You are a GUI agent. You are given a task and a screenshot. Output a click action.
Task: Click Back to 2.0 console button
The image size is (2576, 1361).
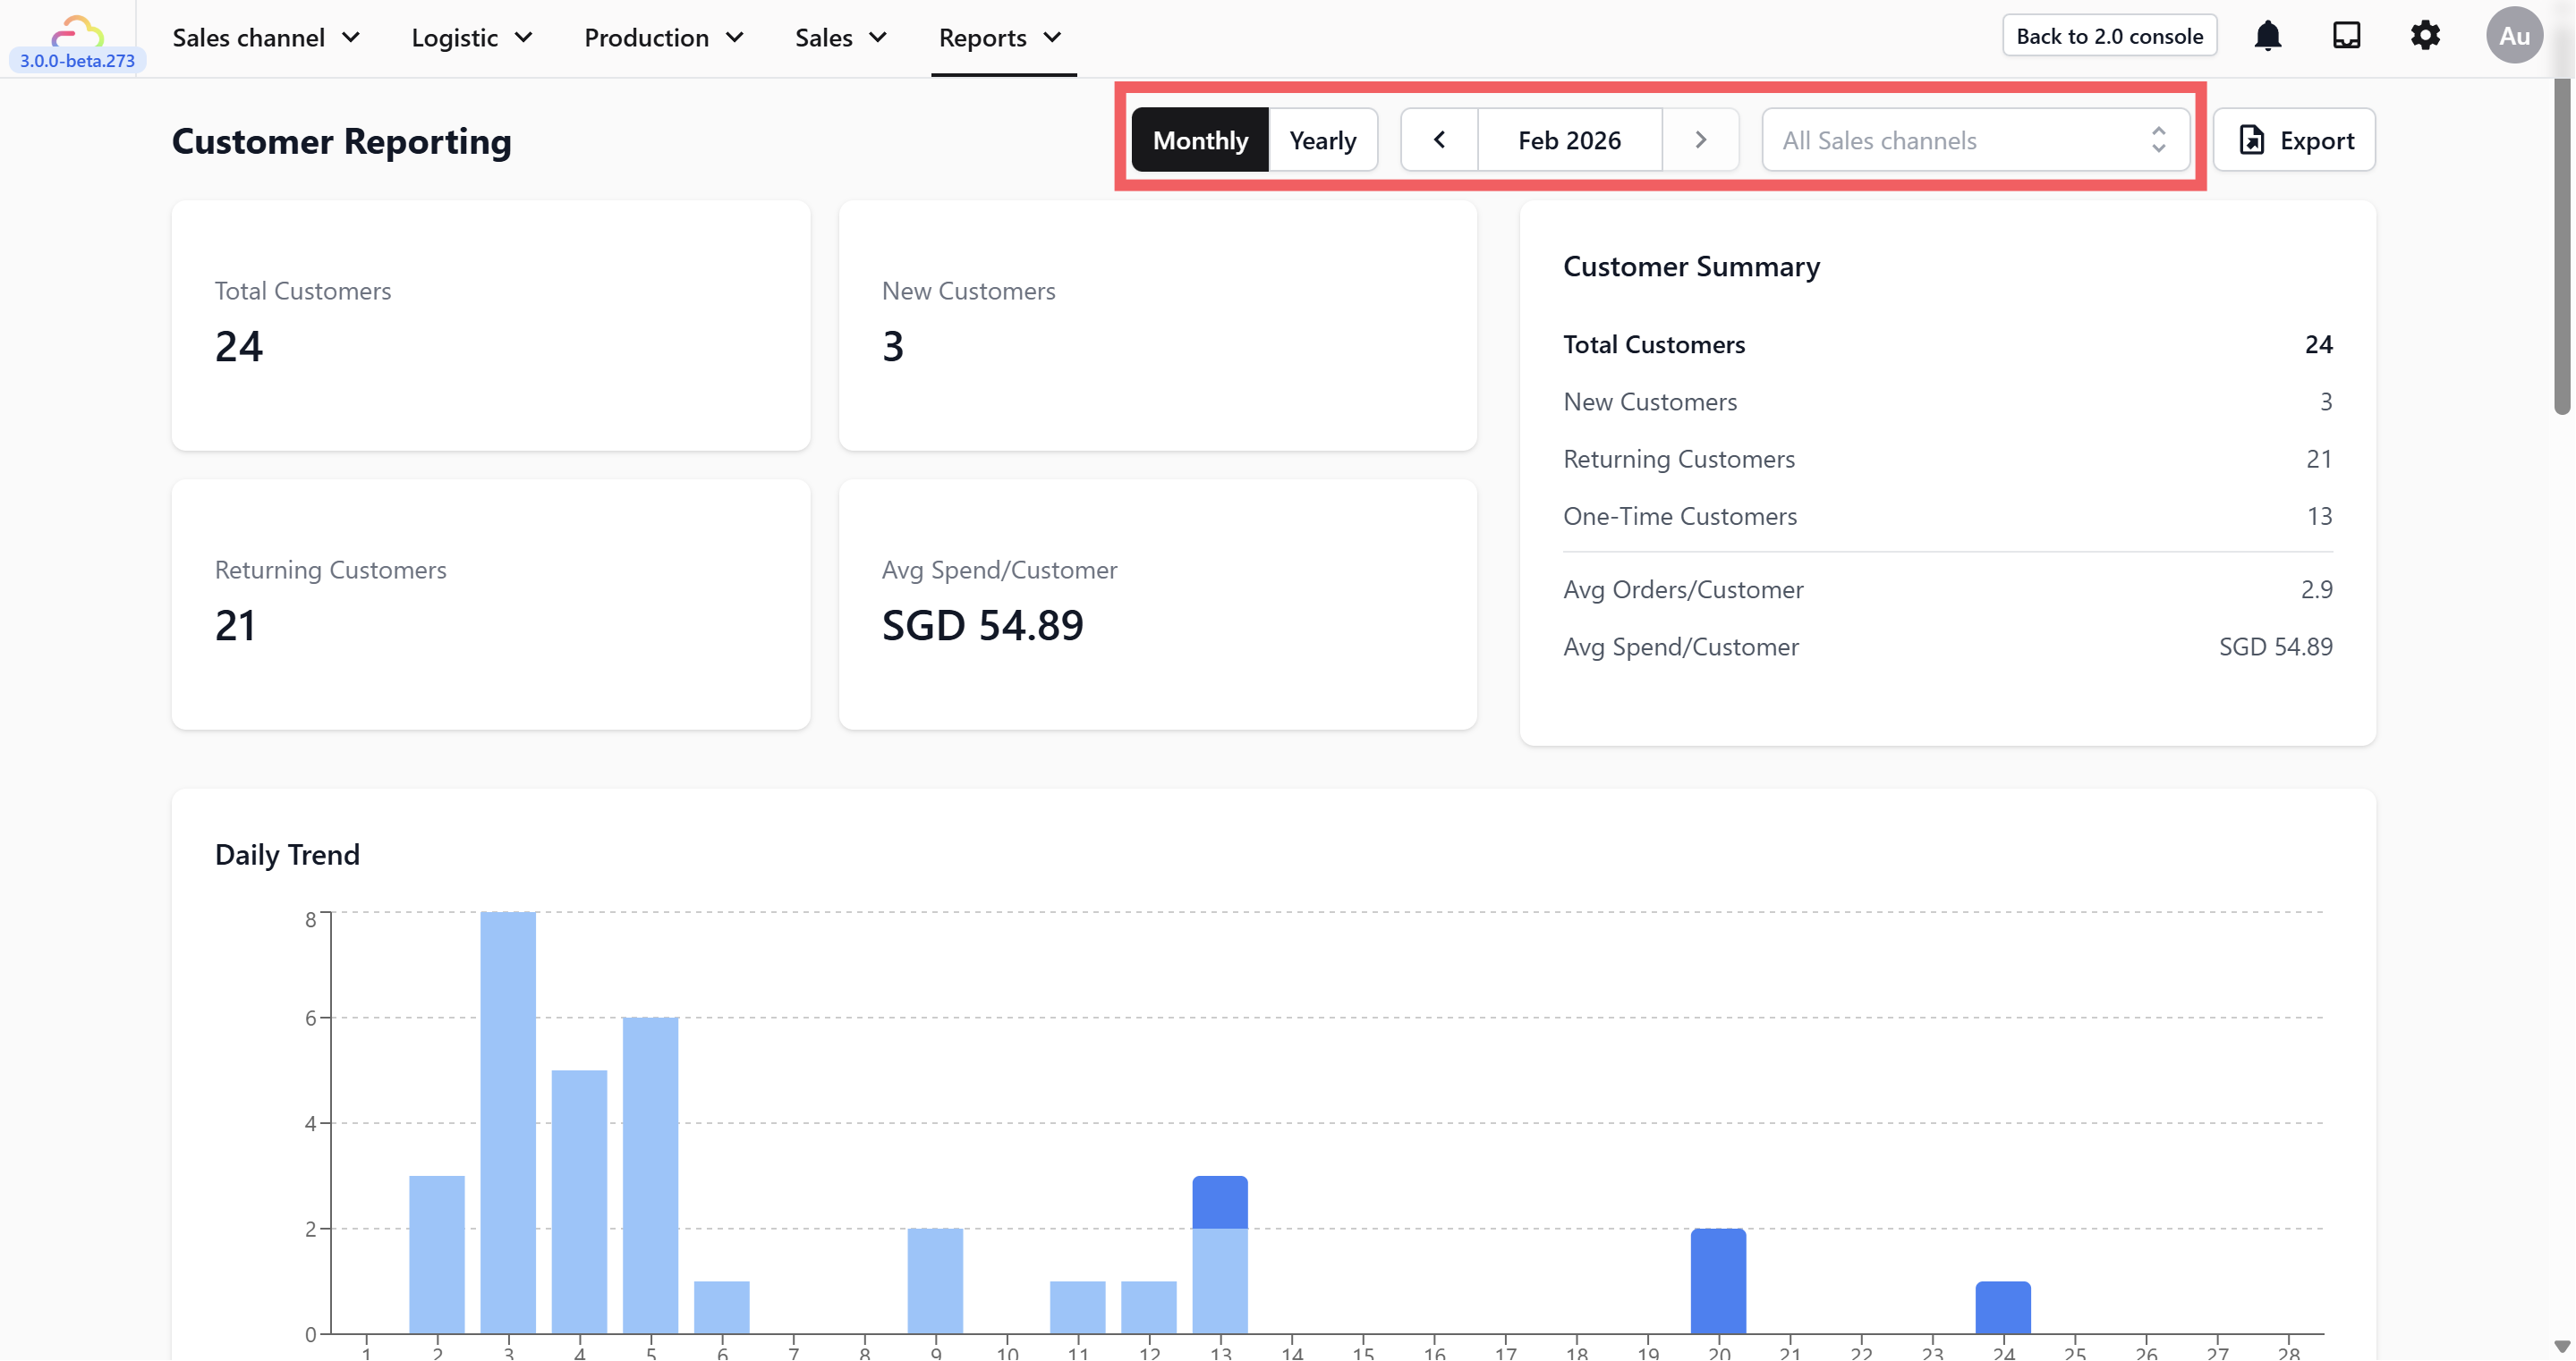2109,36
